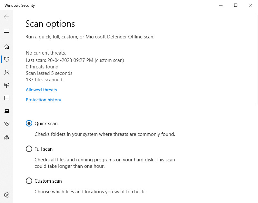Open Settings gear icon in sidebar
The width and height of the screenshot is (258, 203).
[x=6, y=195]
